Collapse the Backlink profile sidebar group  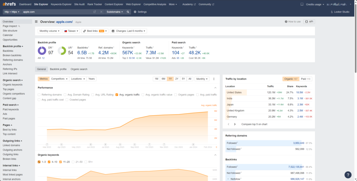click(13, 46)
